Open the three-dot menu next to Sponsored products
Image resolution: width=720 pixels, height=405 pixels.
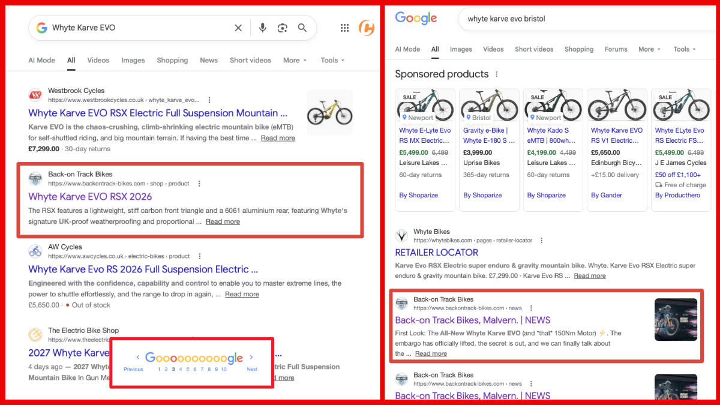496,74
